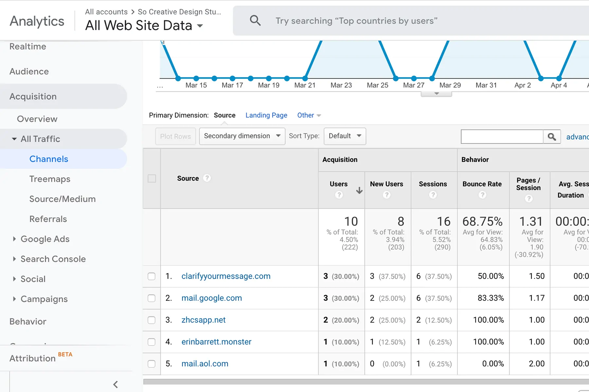Screen dimensions: 589x392
Task: Click the Bounce Rate help icon
Action: 482,195
